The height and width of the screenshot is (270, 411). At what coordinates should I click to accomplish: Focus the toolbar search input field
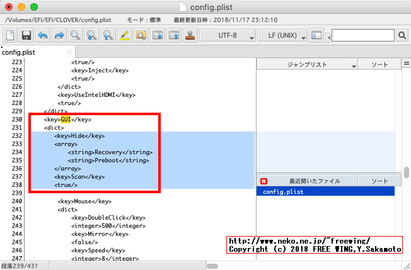[363, 35]
